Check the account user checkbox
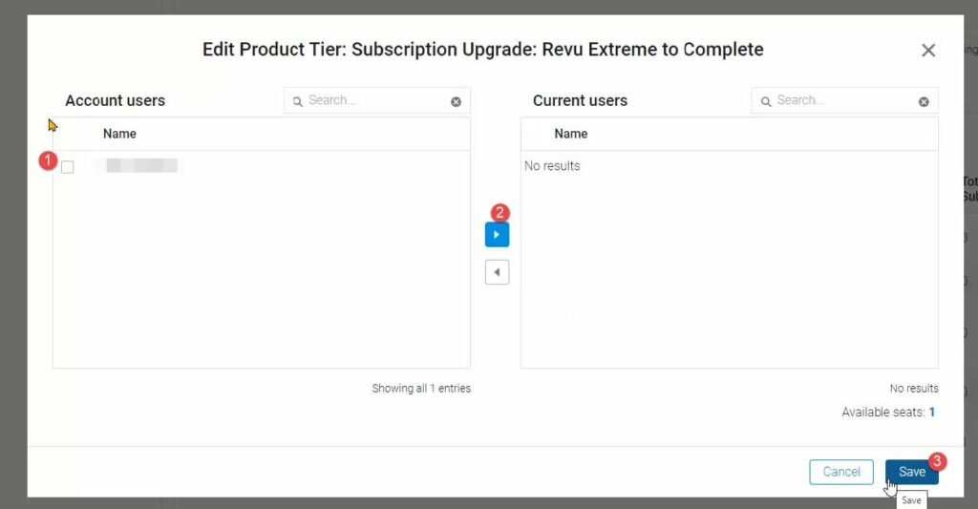 point(67,167)
